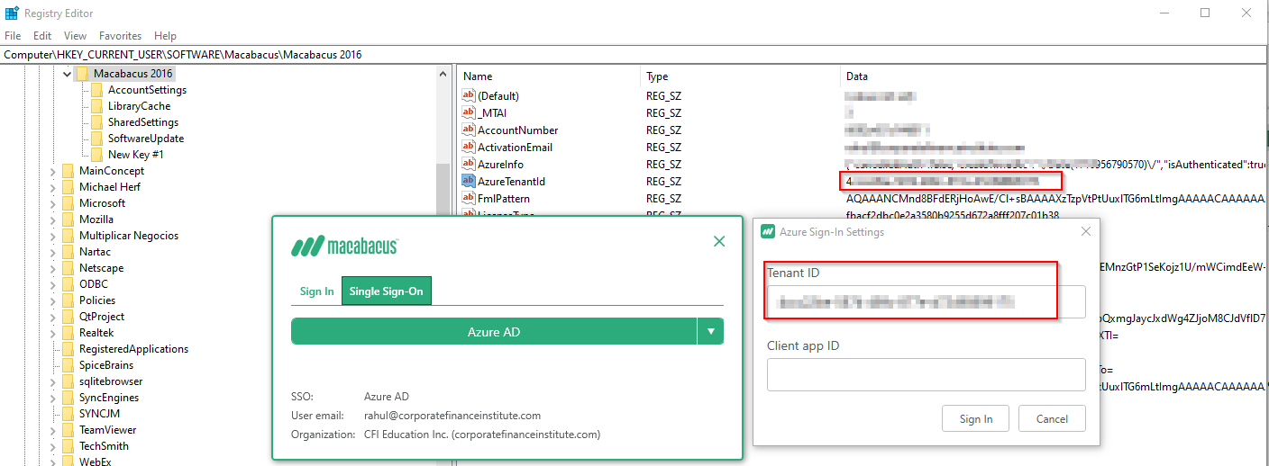Expand the Microsoft key
1269x466 pixels.
coord(53,203)
